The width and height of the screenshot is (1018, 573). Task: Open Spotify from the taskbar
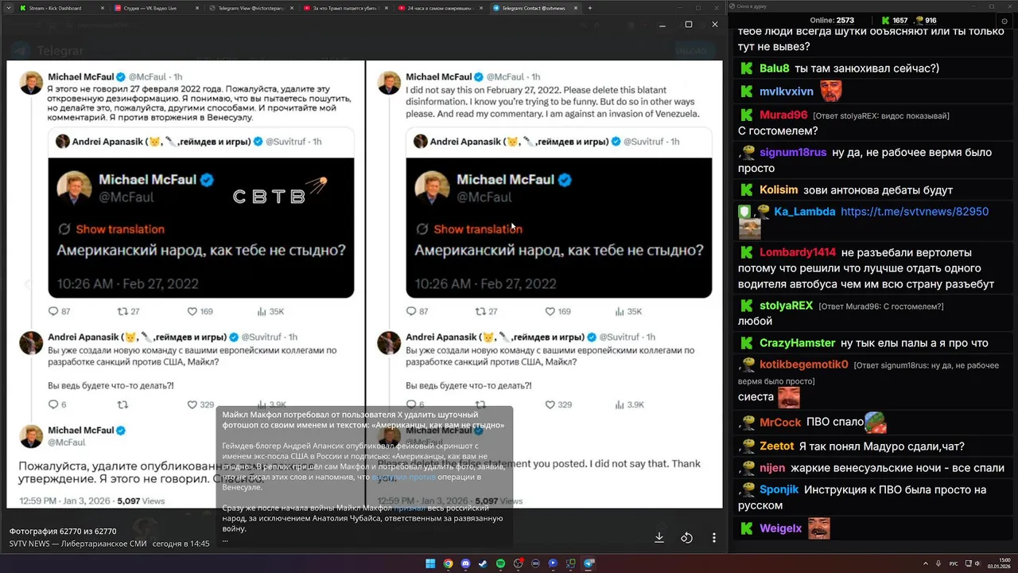click(500, 563)
